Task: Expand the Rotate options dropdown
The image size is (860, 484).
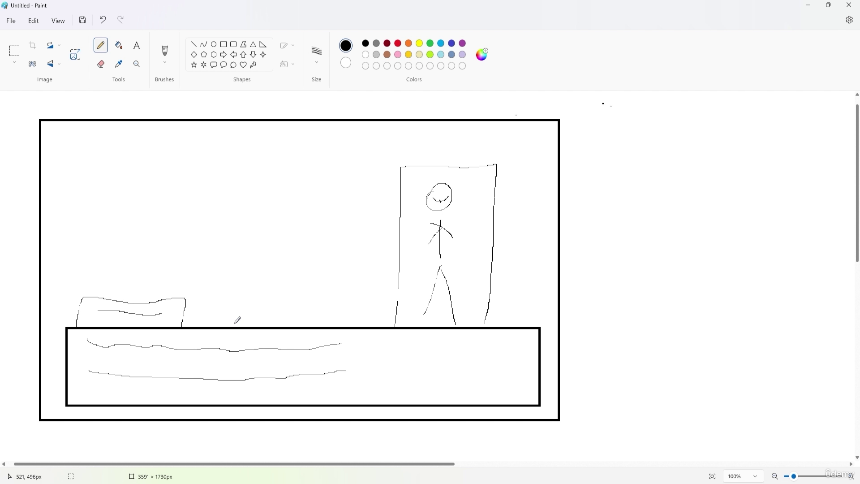Action: point(59,45)
